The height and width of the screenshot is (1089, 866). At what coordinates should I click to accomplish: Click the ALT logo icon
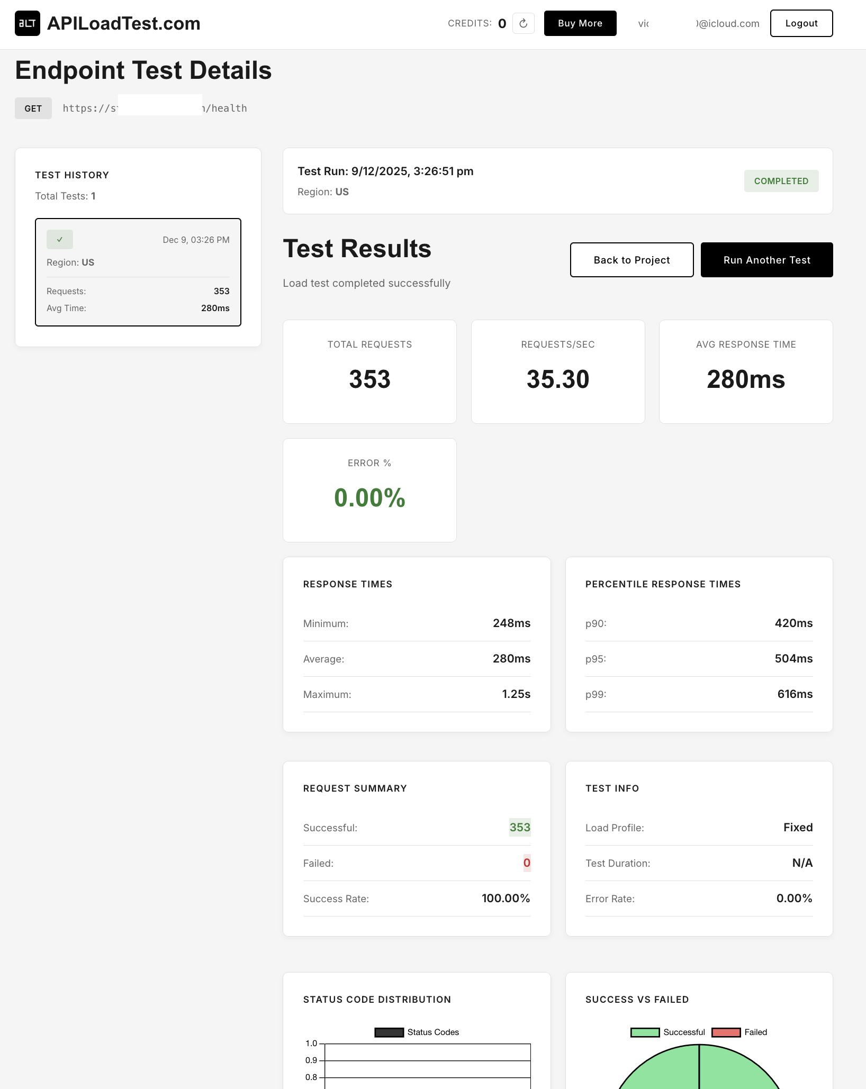coord(29,23)
